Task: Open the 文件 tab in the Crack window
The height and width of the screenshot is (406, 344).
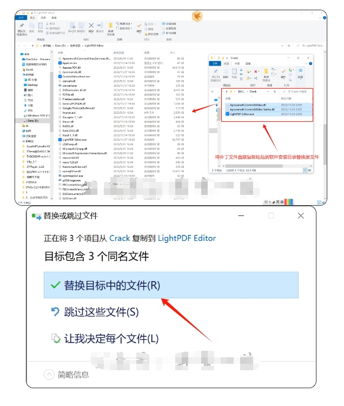Action: pos(215,63)
